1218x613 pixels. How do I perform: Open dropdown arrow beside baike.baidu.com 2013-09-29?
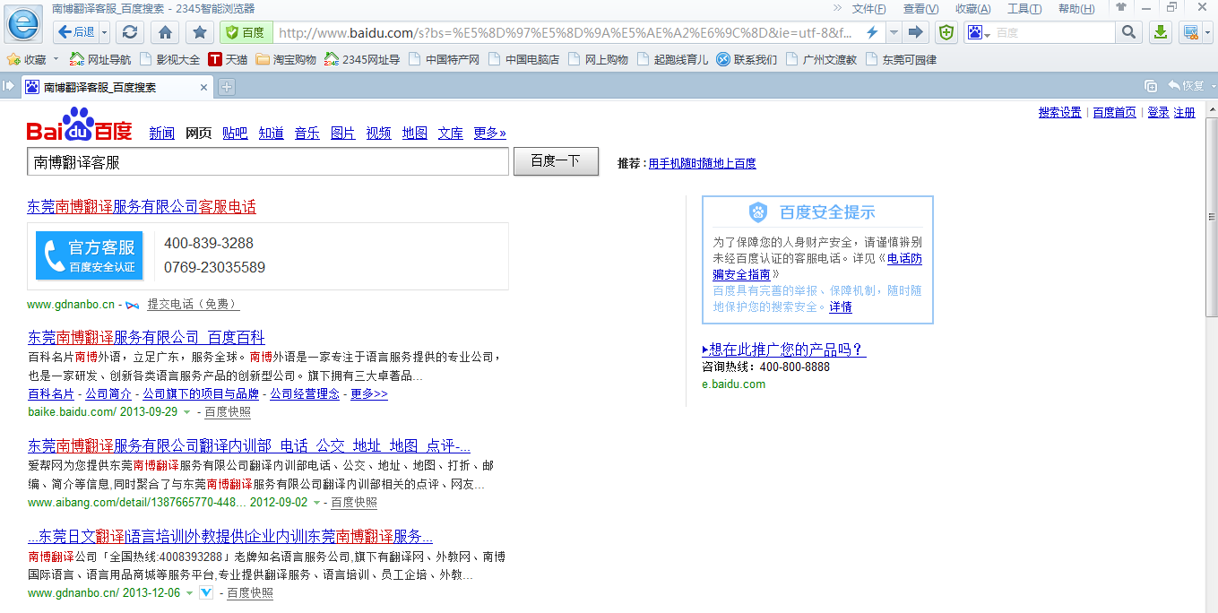(186, 413)
